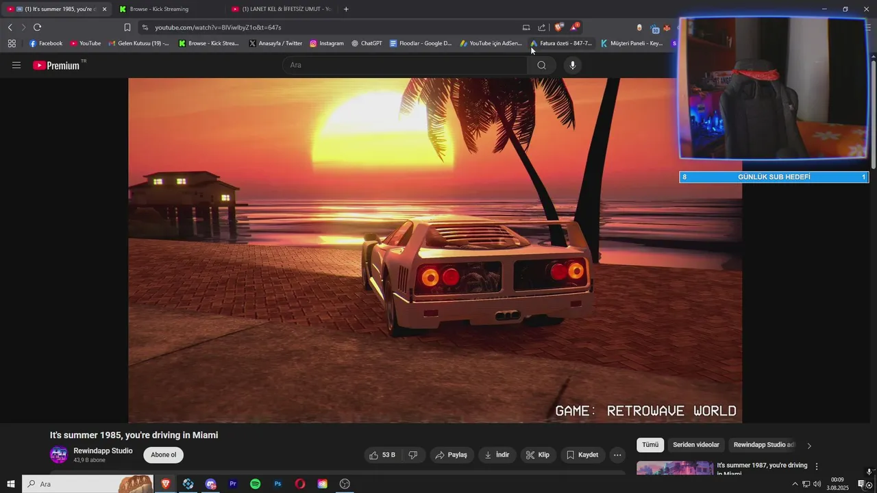Share the video using the Paylaş button
877x493 pixels.
click(x=452, y=455)
